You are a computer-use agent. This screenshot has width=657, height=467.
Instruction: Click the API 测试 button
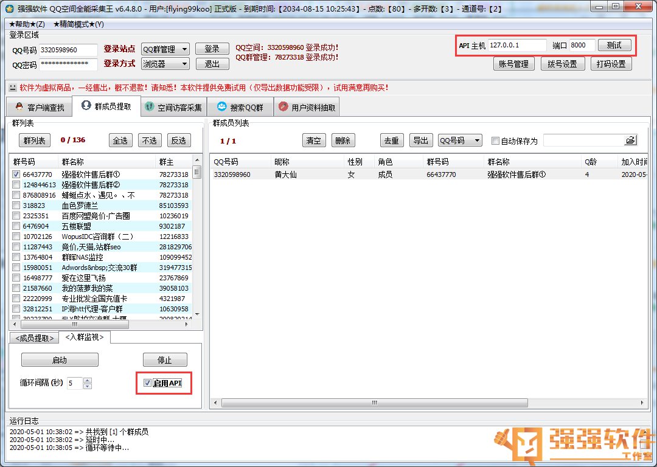pyautogui.click(x=614, y=45)
